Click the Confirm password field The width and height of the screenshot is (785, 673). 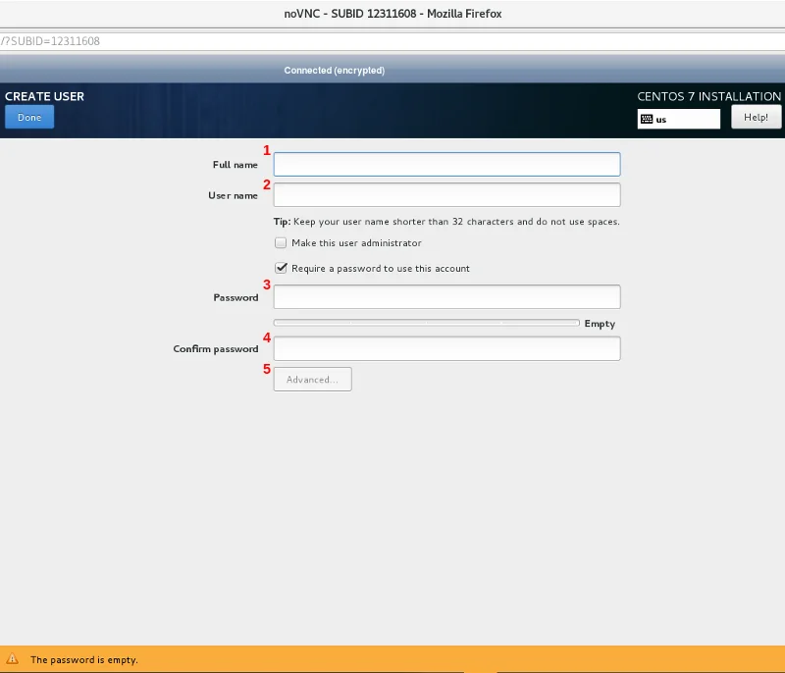point(446,349)
